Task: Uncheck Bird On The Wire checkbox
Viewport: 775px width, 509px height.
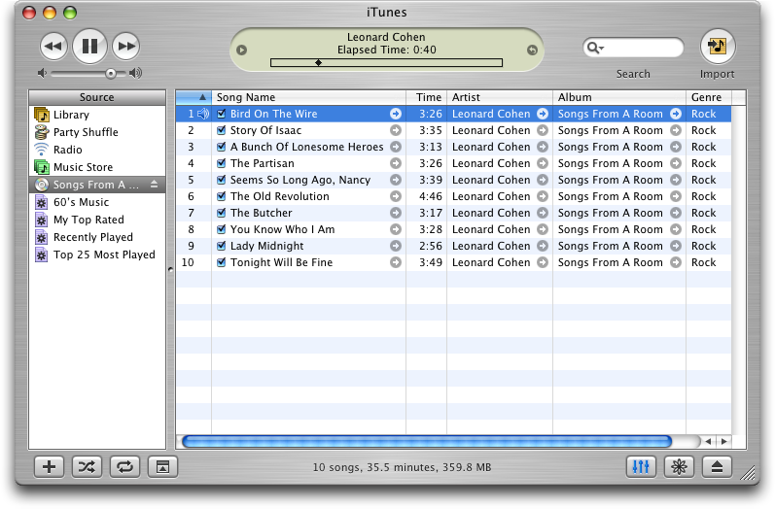Action: click(x=222, y=114)
